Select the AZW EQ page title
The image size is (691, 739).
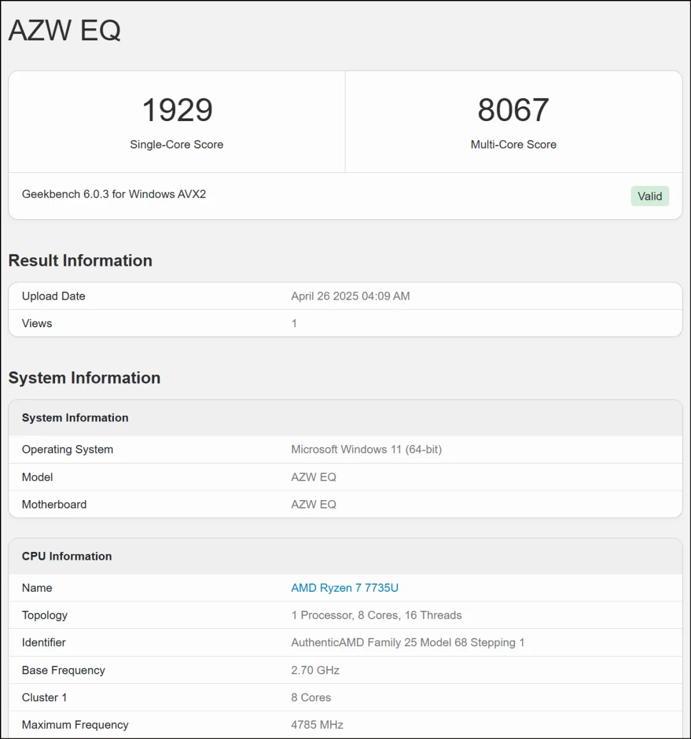tap(65, 30)
